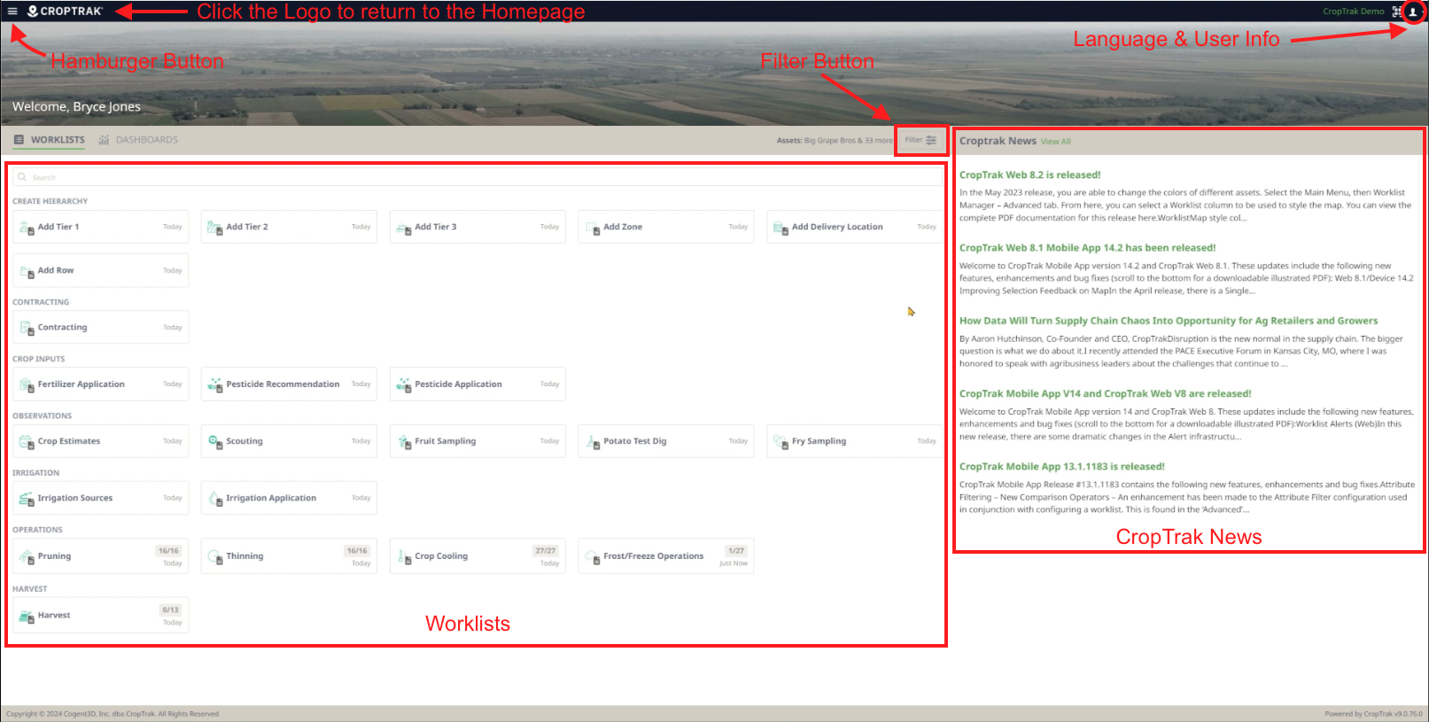Open Mobile App V14 and Web V8 article
Screen dimensions: 1429x722
pyautogui.click(x=1105, y=393)
